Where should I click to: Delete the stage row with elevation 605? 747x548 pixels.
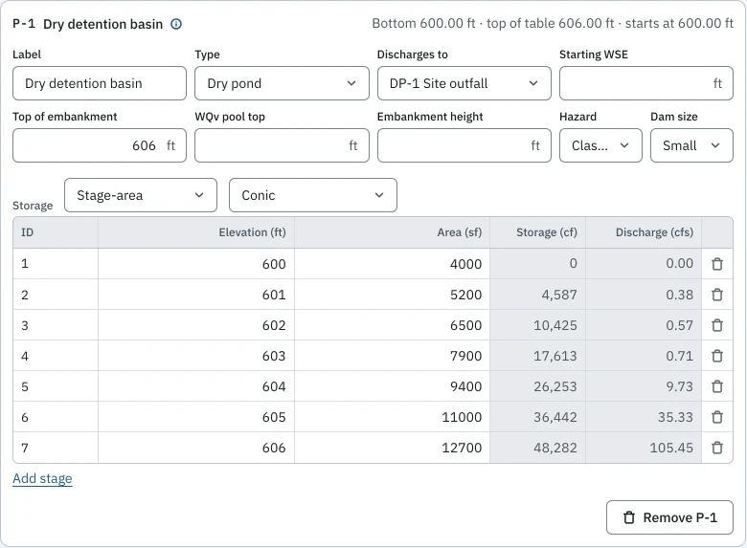click(x=717, y=417)
